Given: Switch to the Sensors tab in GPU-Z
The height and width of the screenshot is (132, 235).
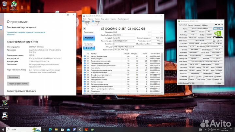Looking at the screenshot, I should click(x=191, y=25).
